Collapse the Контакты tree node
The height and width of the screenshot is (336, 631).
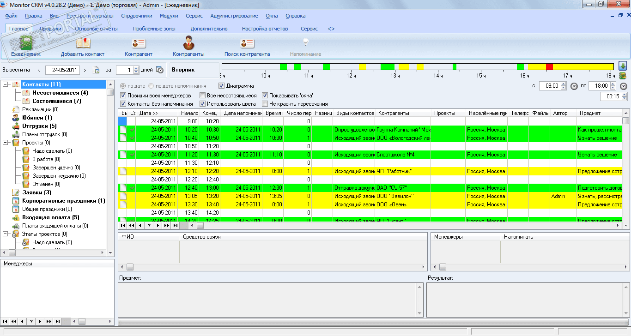click(5, 84)
